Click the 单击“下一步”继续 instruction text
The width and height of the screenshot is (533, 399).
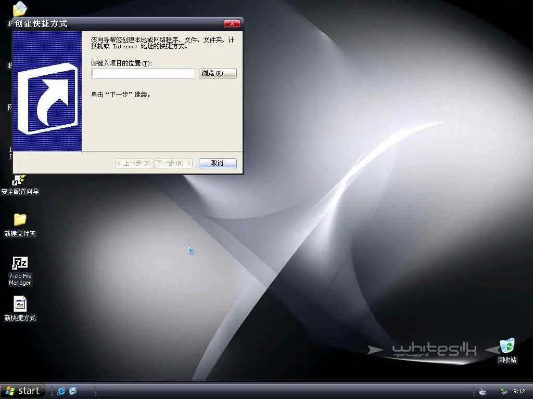(x=120, y=95)
